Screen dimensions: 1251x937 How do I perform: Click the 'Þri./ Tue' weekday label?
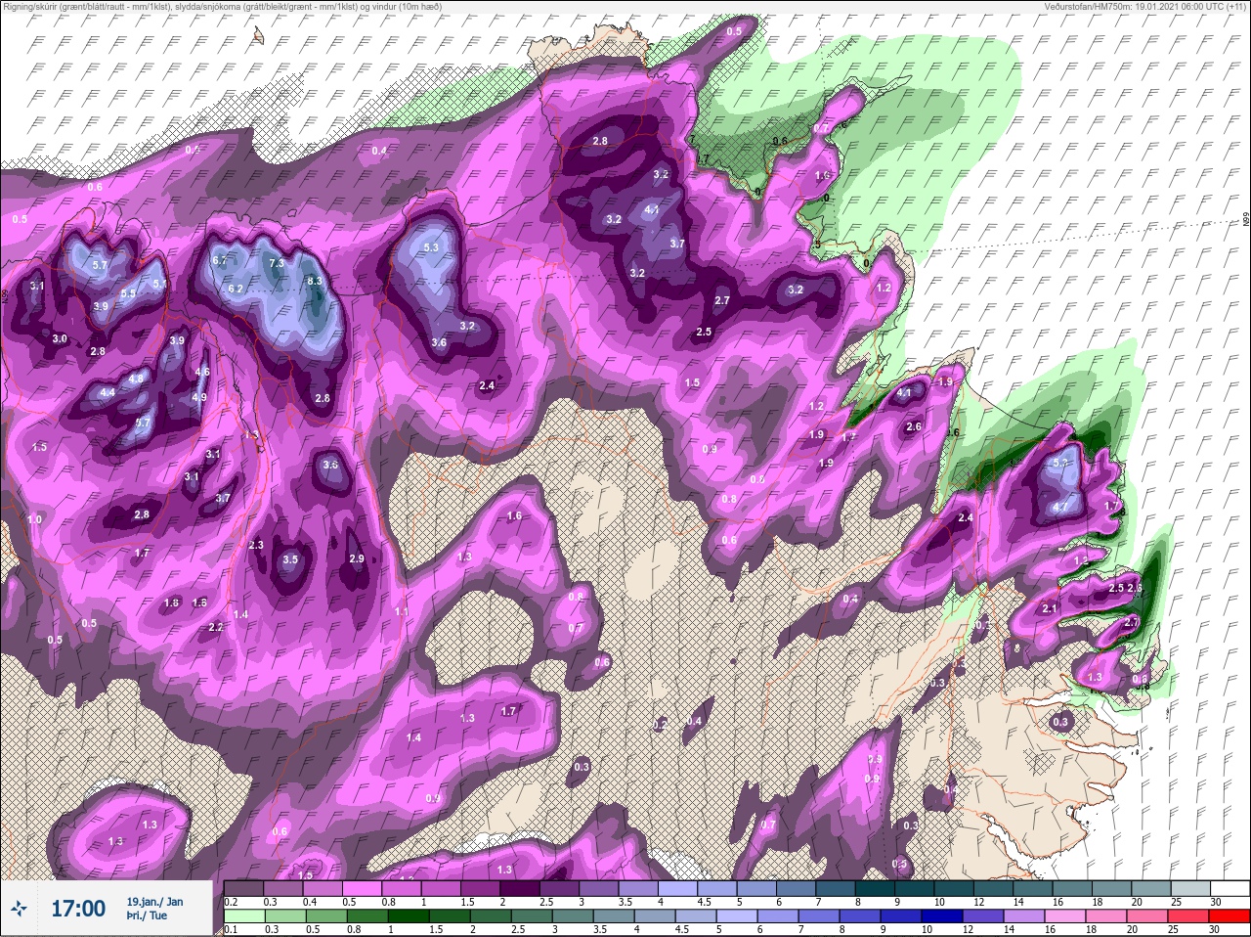tap(147, 916)
